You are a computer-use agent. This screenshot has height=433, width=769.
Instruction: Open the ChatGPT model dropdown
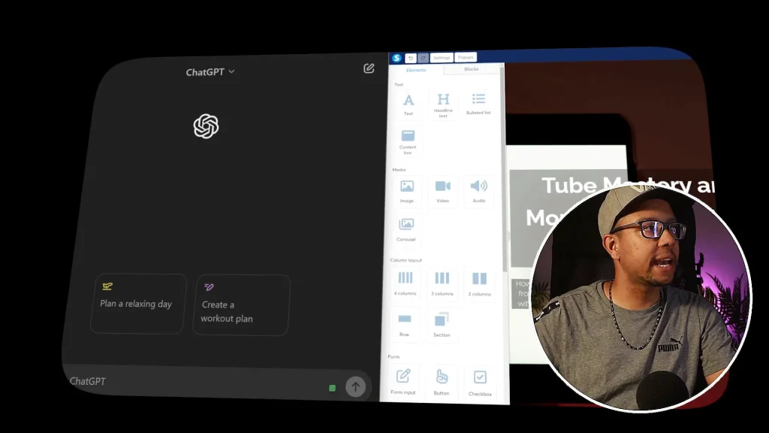click(x=210, y=72)
